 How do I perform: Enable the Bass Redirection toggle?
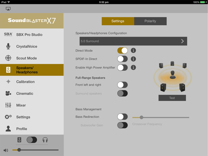tap(122, 117)
